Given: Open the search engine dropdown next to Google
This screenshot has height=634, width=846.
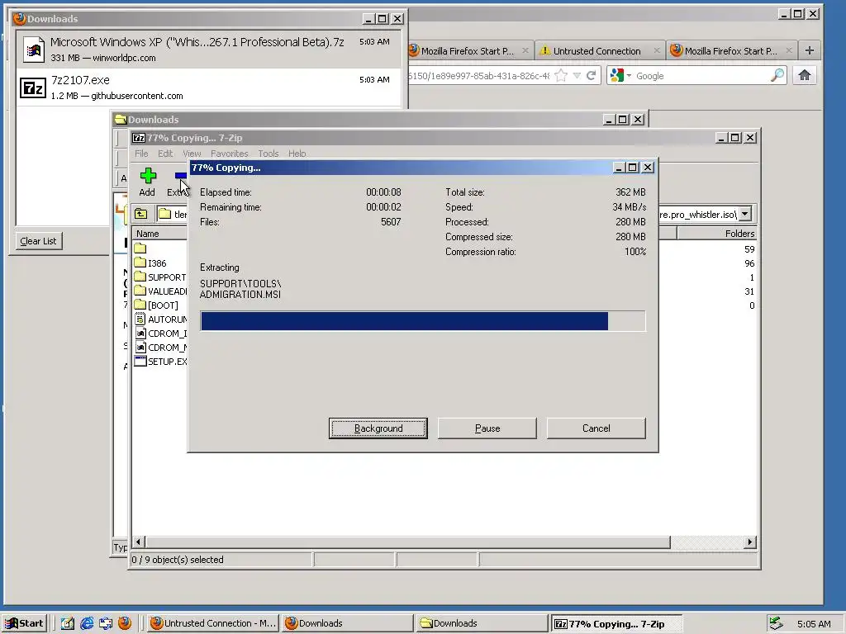Looking at the screenshot, I should coord(629,75).
